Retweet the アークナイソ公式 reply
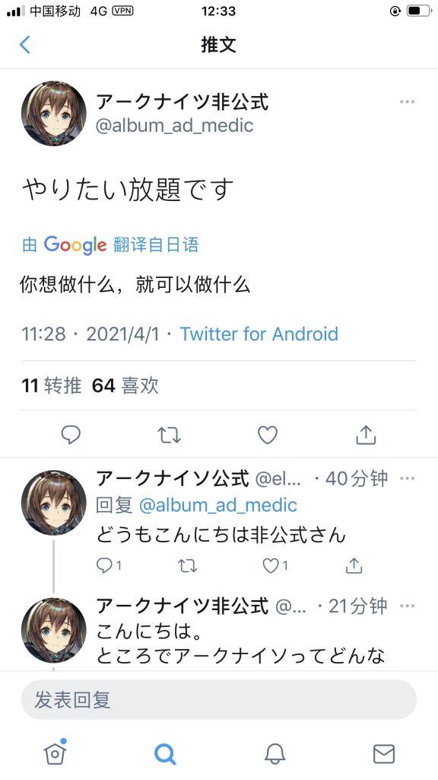 (x=187, y=566)
